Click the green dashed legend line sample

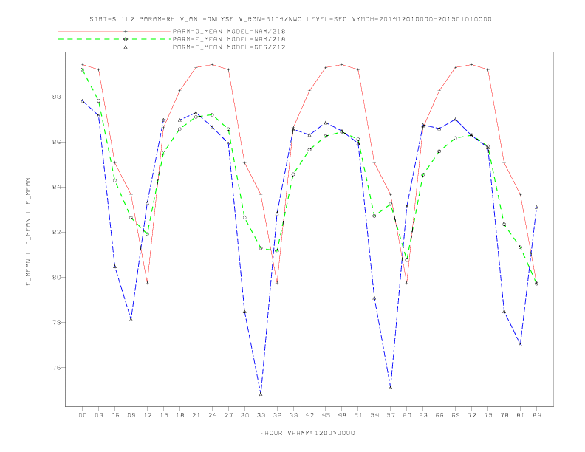[x=114, y=39]
